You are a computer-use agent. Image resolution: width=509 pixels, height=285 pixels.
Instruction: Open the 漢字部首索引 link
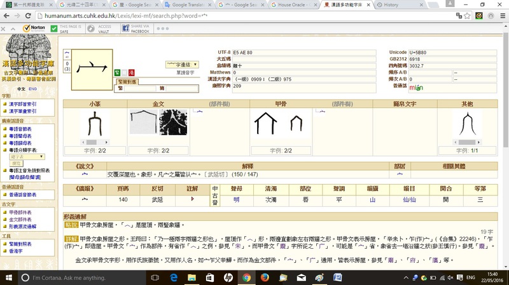22,103
